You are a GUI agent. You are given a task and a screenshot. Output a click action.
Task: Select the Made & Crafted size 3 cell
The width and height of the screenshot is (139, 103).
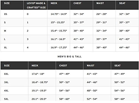coord(28,39)
